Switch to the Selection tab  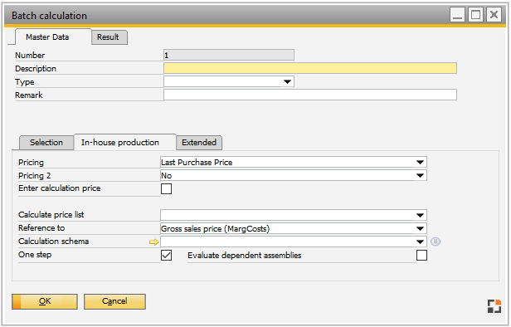(x=46, y=143)
